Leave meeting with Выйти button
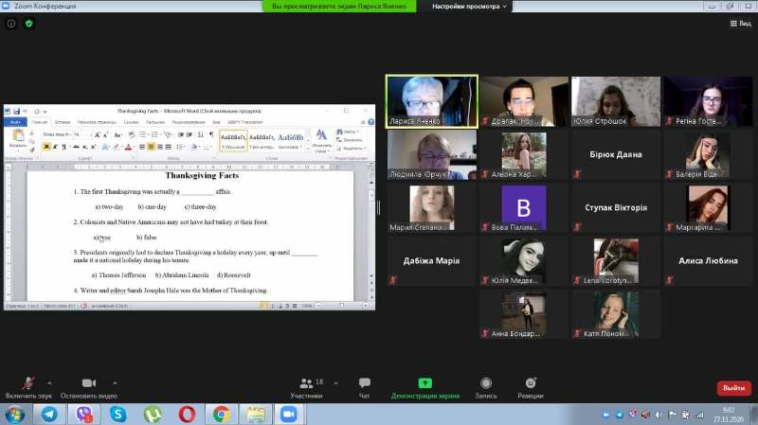 coord(733,388)
